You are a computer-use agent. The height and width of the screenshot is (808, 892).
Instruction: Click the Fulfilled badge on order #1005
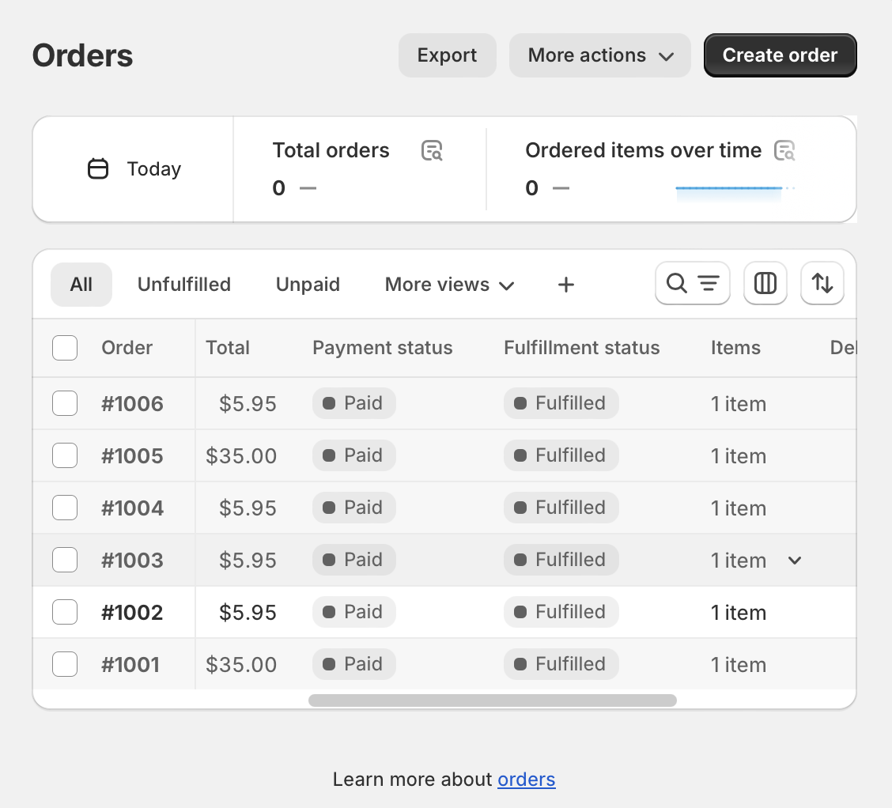point(561,455)
